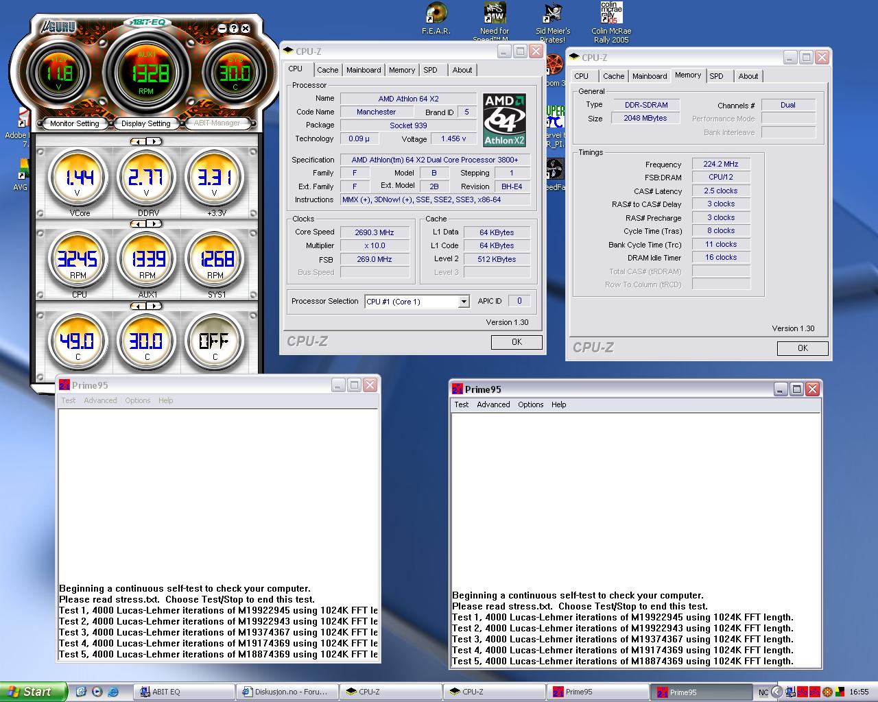Open Mainboard tab in right CPU-Z
The height and width of the screenshot is (702, 878).
[x=650, y=76]
